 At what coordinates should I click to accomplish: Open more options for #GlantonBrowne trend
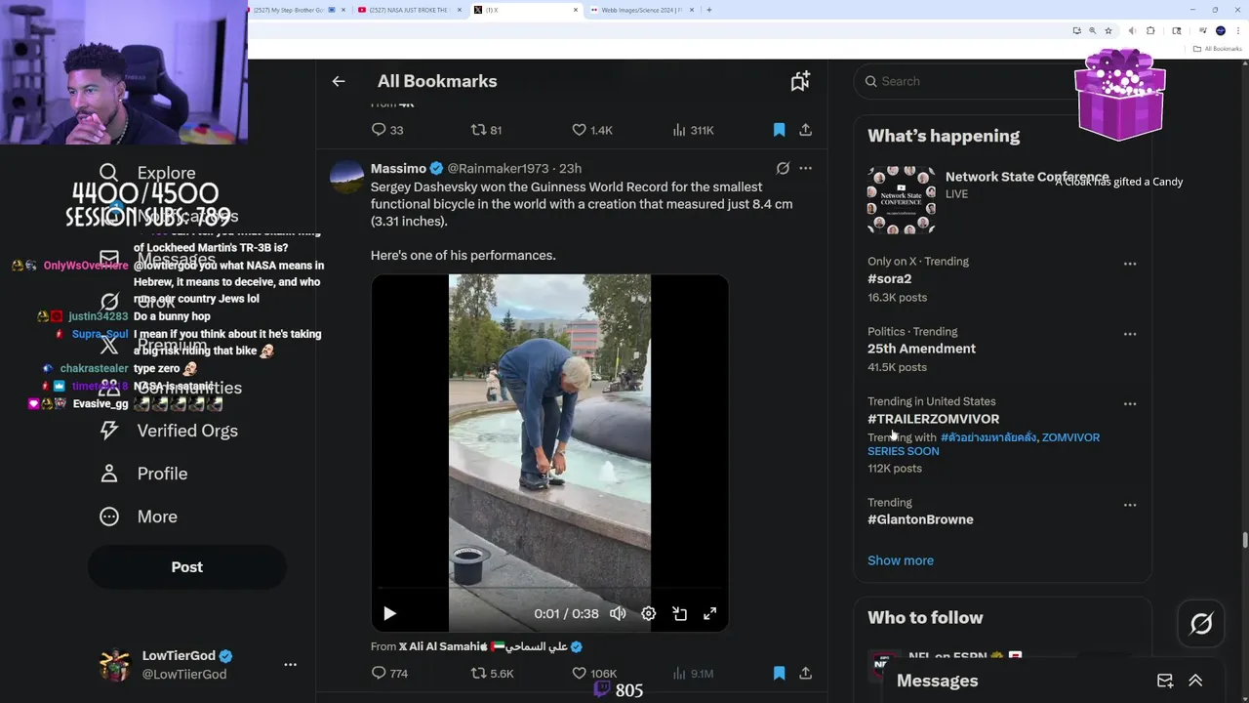tap(1130, 505)
